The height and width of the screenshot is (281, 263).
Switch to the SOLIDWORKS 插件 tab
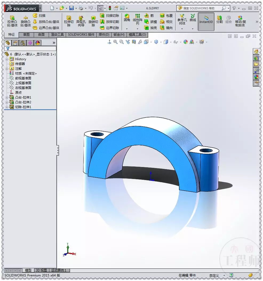coord(81,35)
